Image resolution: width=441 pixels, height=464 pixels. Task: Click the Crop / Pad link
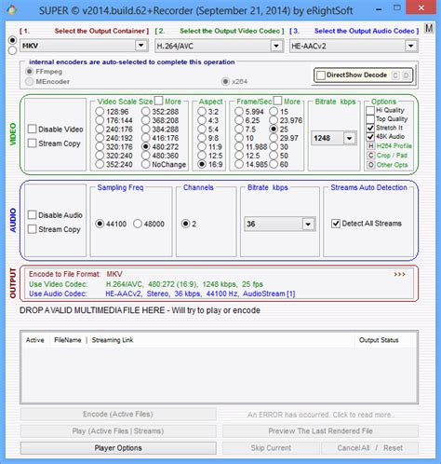(392, 156)
